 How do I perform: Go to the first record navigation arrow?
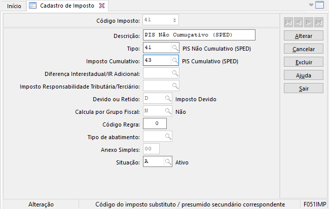point(288,22)
